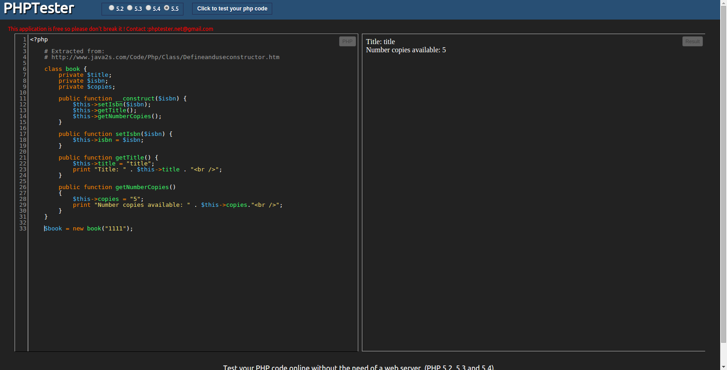Click the print "Number copies available" code line
Viewport: 727px width, 370px height.
tap(178, 205)
